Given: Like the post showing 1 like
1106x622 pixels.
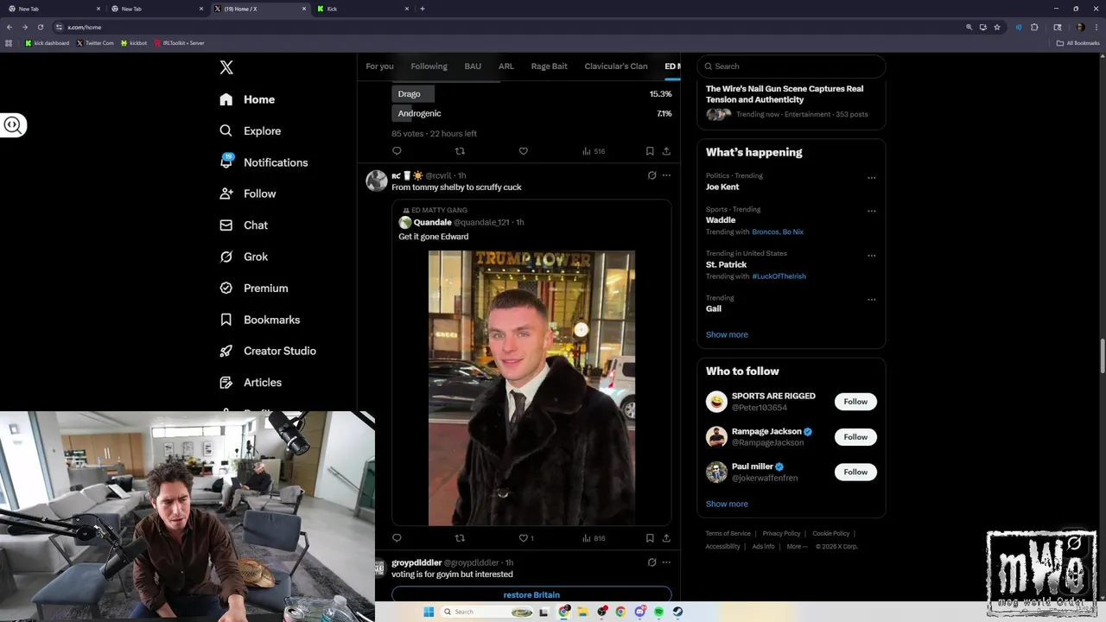Looking at the screenshot, I should tap(525, 538).
